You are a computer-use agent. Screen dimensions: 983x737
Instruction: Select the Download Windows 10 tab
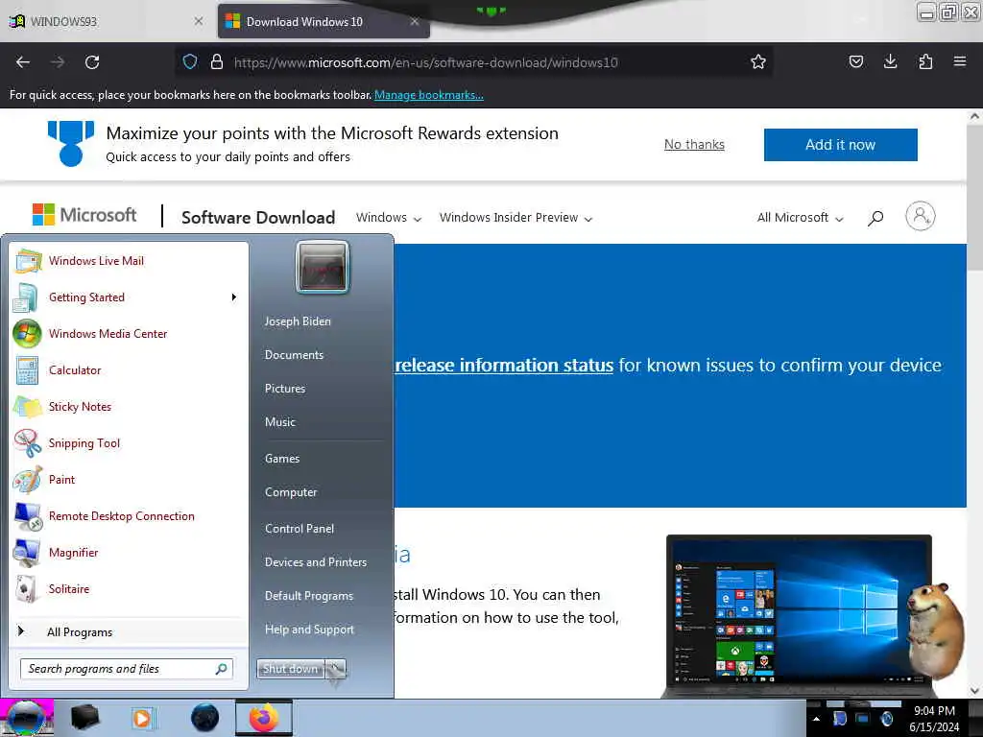click(x=324, y=21)
